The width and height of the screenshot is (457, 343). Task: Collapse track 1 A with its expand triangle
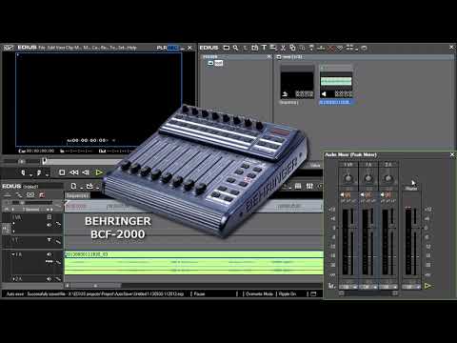(13, 254)
